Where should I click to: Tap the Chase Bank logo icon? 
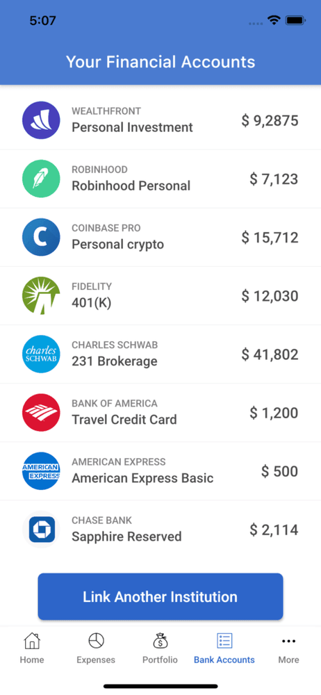41,530
